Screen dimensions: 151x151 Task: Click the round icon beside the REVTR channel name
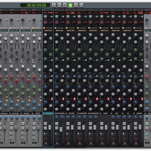pyautogui.click(x=32, y=113)
